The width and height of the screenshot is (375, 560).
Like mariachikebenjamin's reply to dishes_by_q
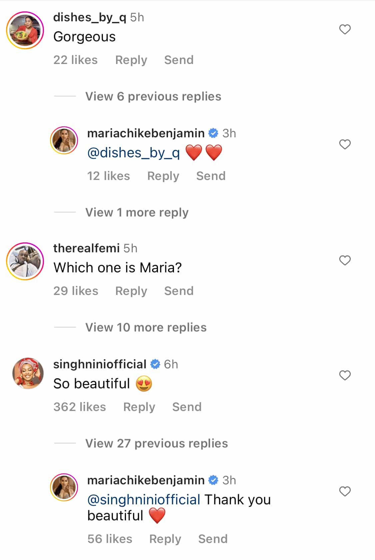pyautogui.click(x=345, y=144)
